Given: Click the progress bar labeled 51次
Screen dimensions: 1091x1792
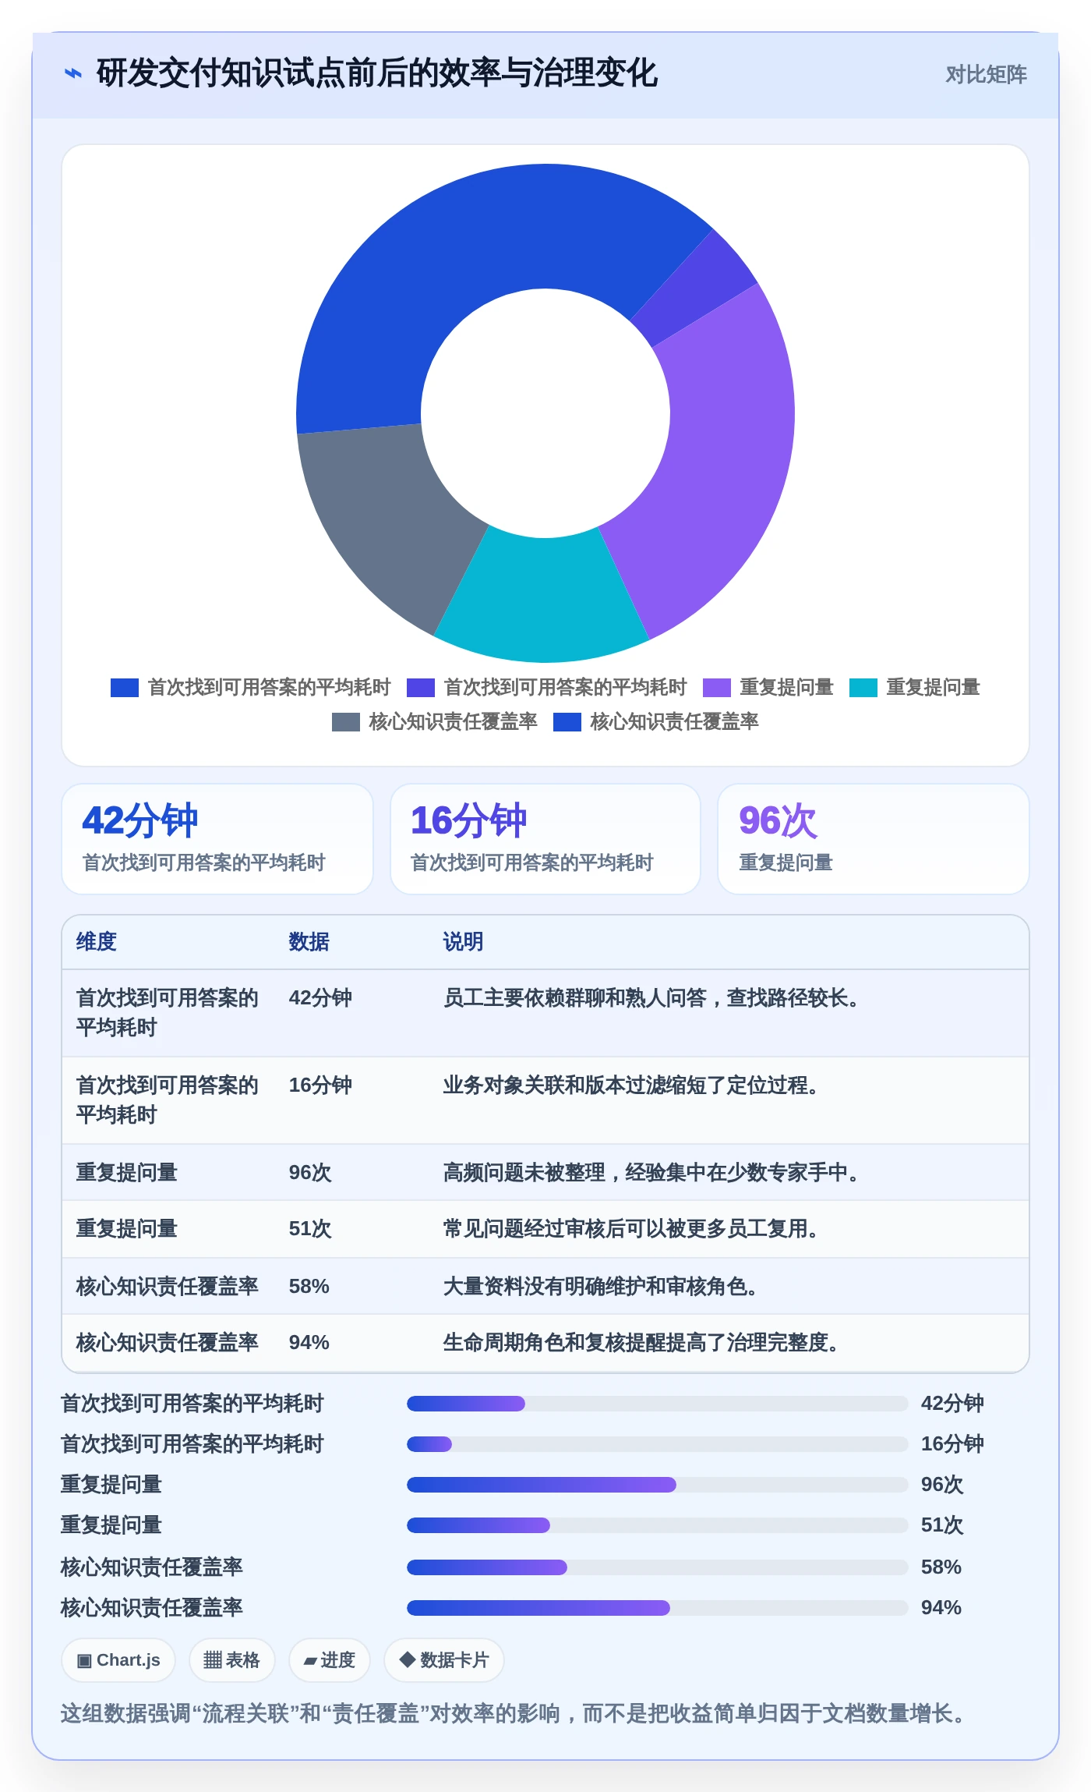Looking at the screenshot, I should coord(658,1525).
